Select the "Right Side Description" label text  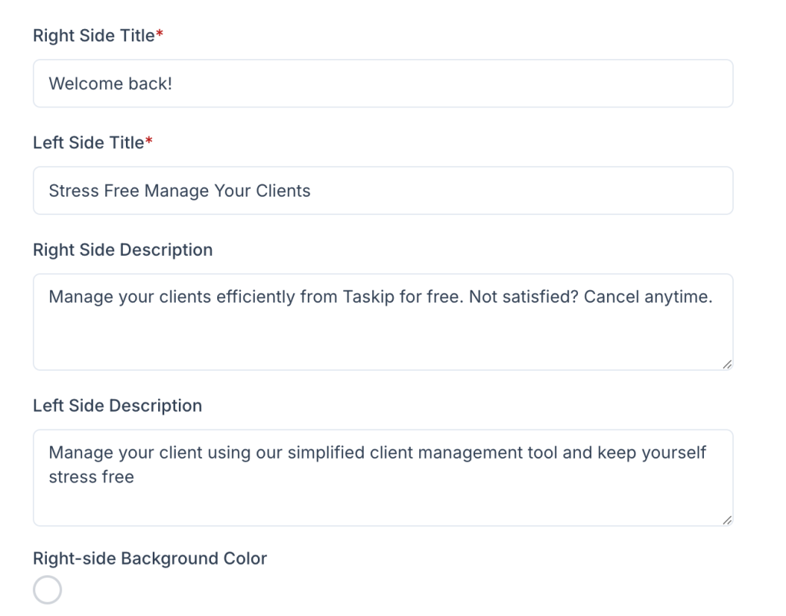tap(123, 250)
